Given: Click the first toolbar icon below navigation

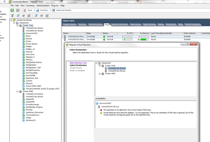Looking at the screenshot, I should tap(12, 16).
